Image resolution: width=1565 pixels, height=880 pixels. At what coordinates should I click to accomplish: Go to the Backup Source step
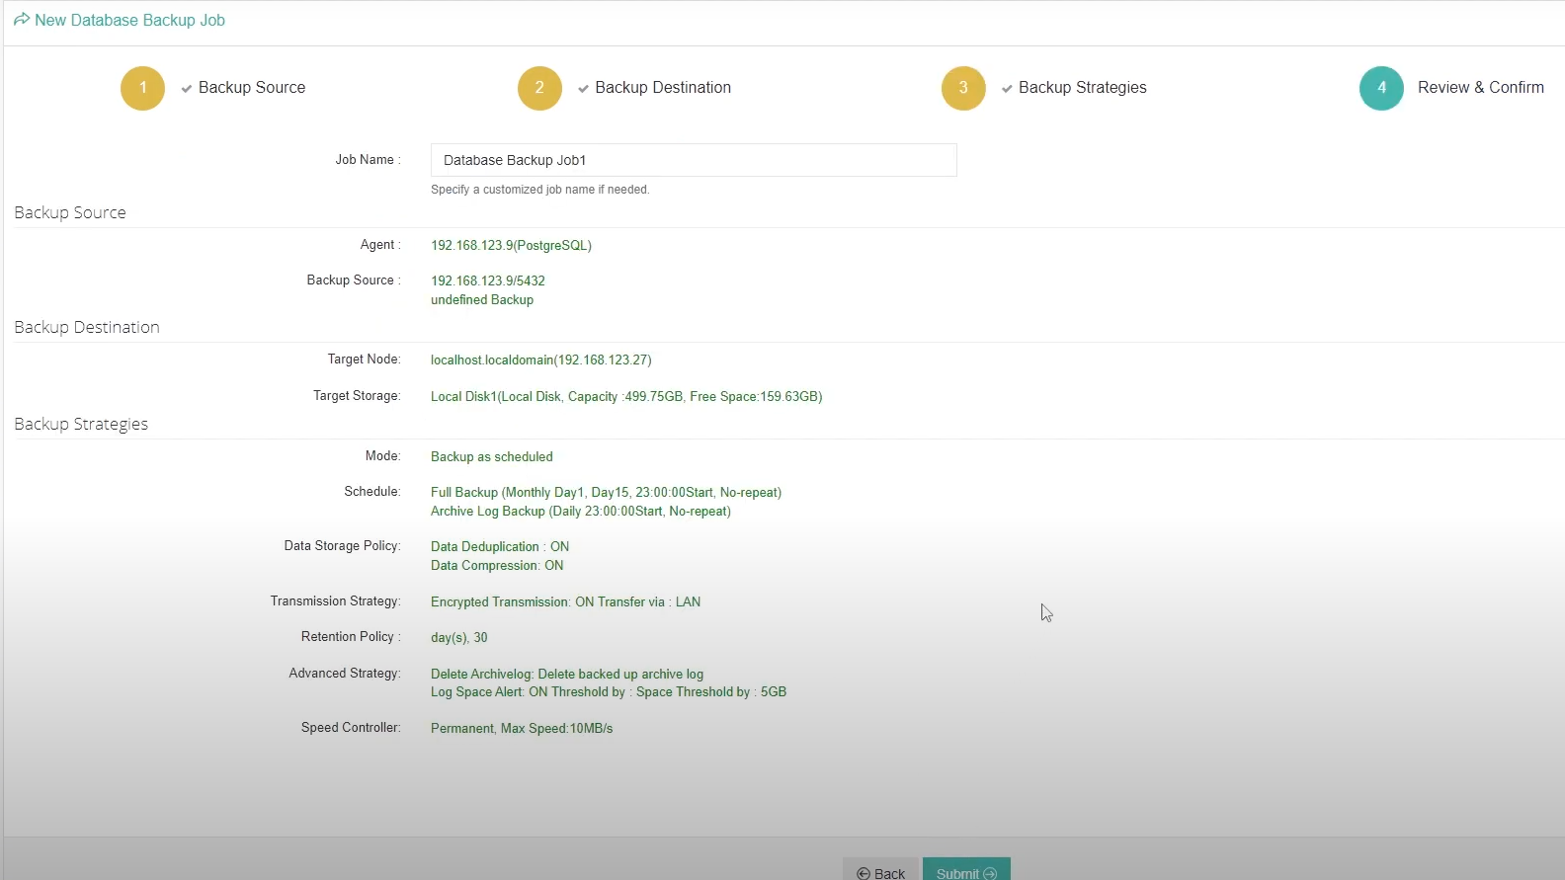click(x=252, y=88)
